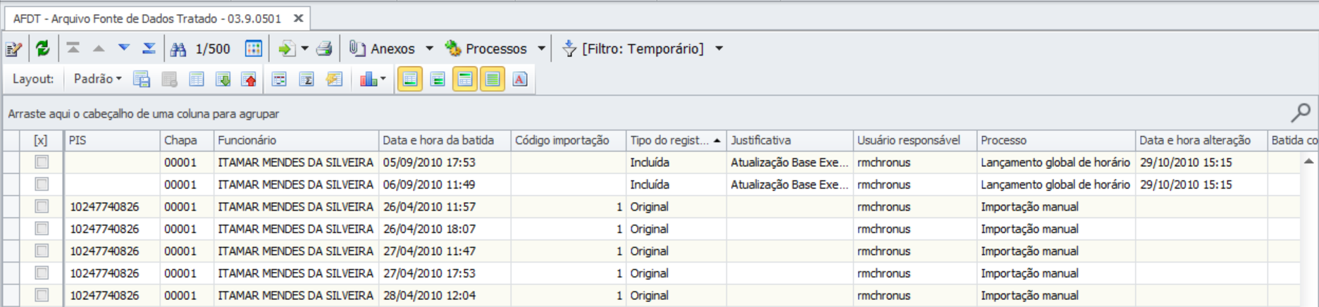Sort by Código importação column header

click(x=569, y=140)
